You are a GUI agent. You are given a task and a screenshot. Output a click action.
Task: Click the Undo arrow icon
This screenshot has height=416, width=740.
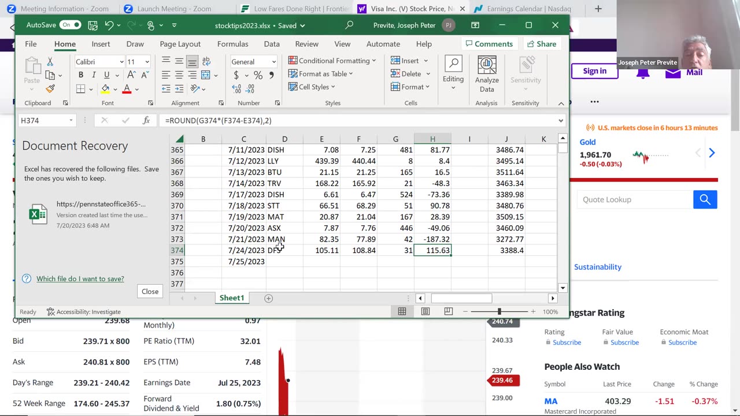point(109,25)
